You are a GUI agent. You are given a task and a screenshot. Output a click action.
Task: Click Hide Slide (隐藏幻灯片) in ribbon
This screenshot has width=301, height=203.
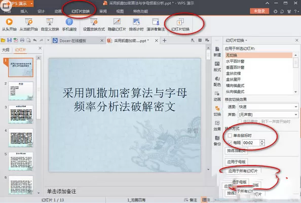coord(117,24)
